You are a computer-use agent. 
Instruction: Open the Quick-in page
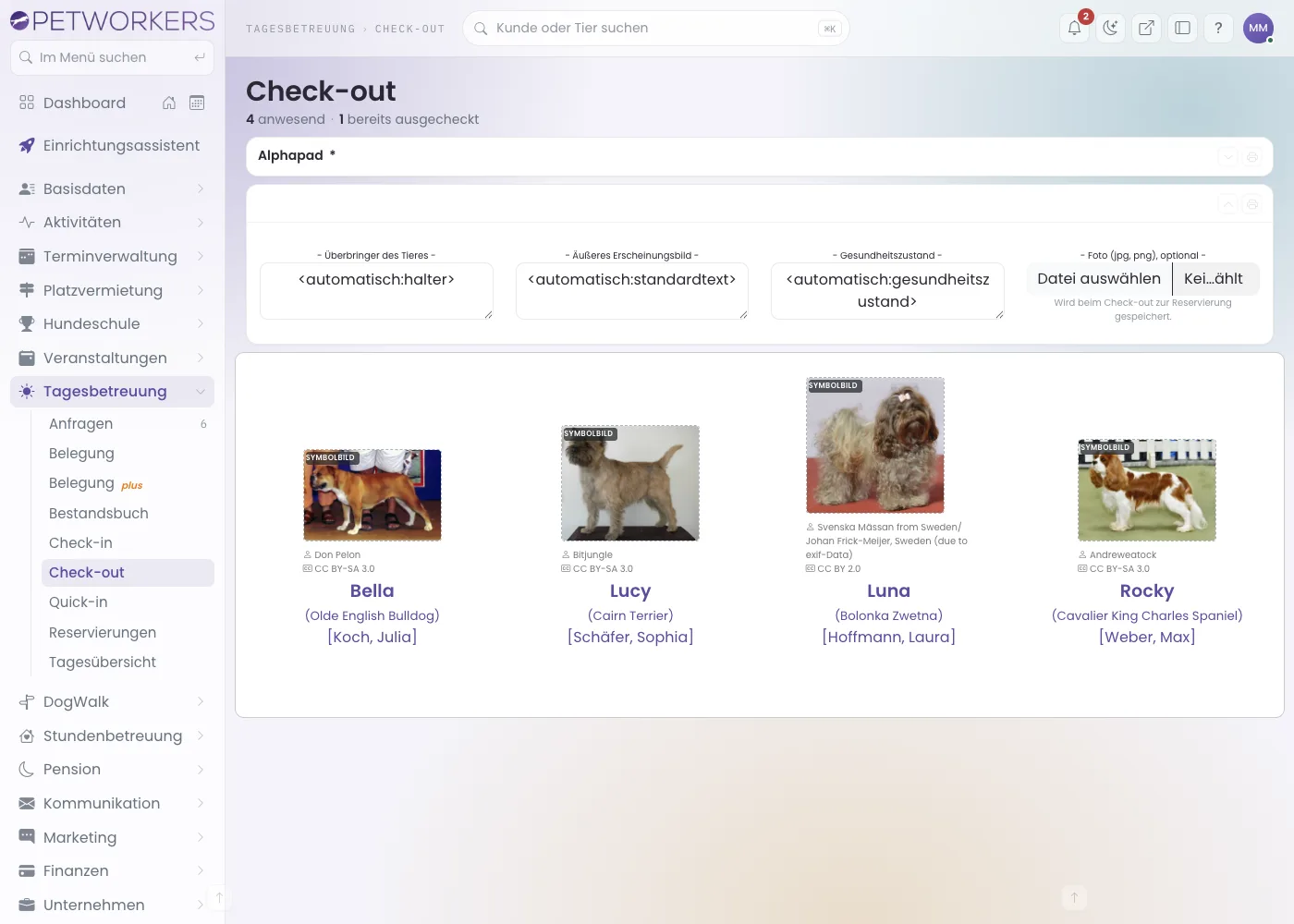pyautogui.click(x=128, y=602)
